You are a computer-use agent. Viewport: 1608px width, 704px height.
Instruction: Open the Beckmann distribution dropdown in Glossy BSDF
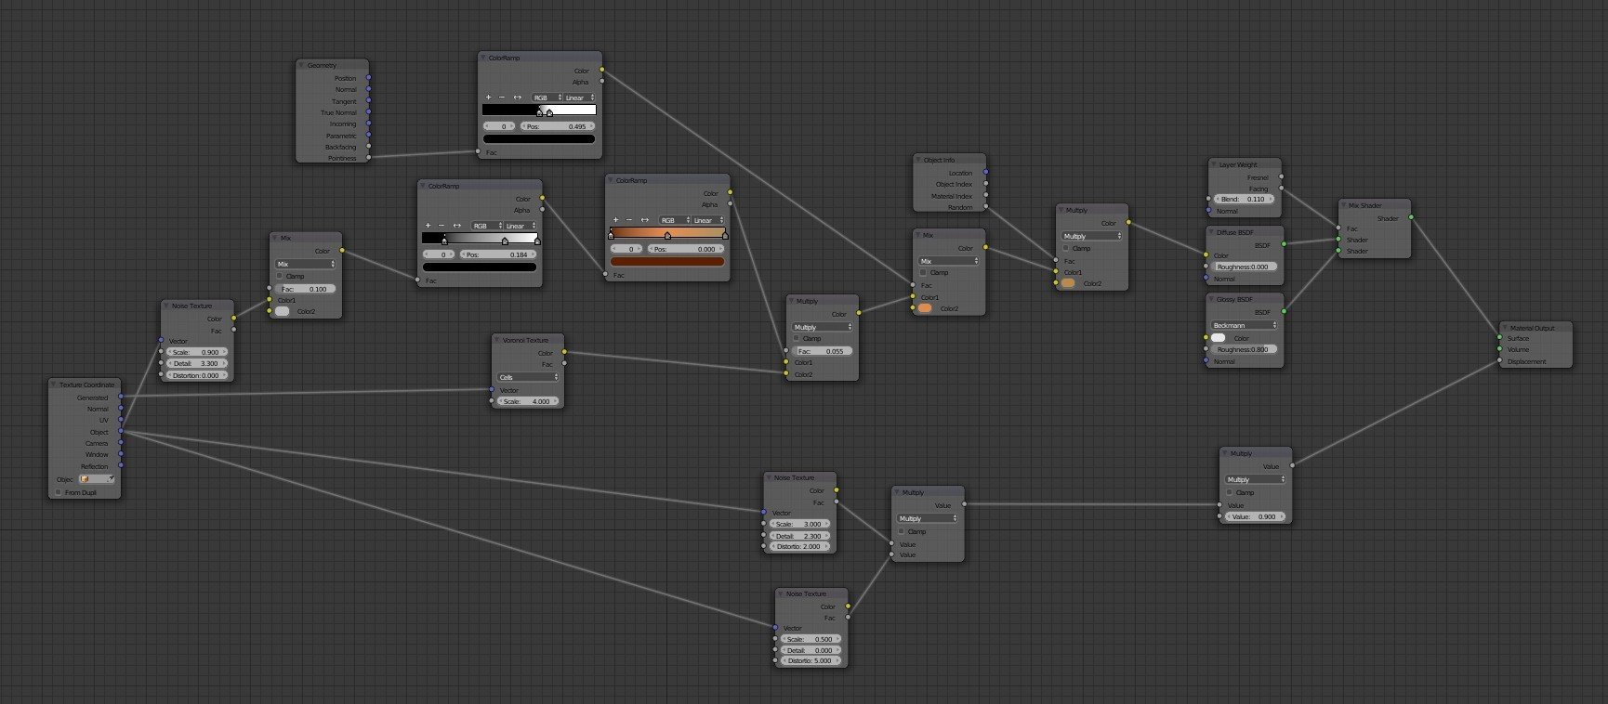pos(1245,325)
